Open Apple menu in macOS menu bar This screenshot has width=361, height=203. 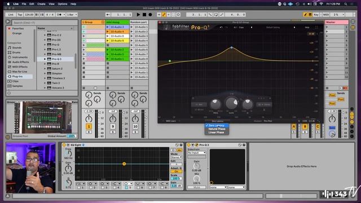coord(8,4)
